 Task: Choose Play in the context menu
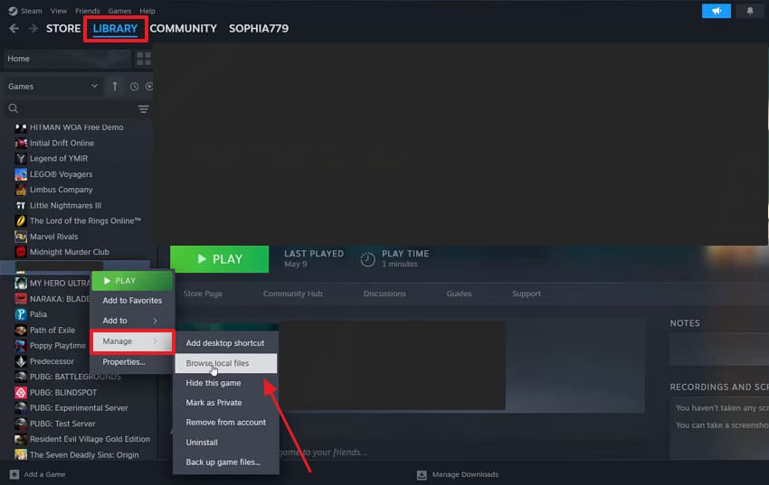(132, 281)
